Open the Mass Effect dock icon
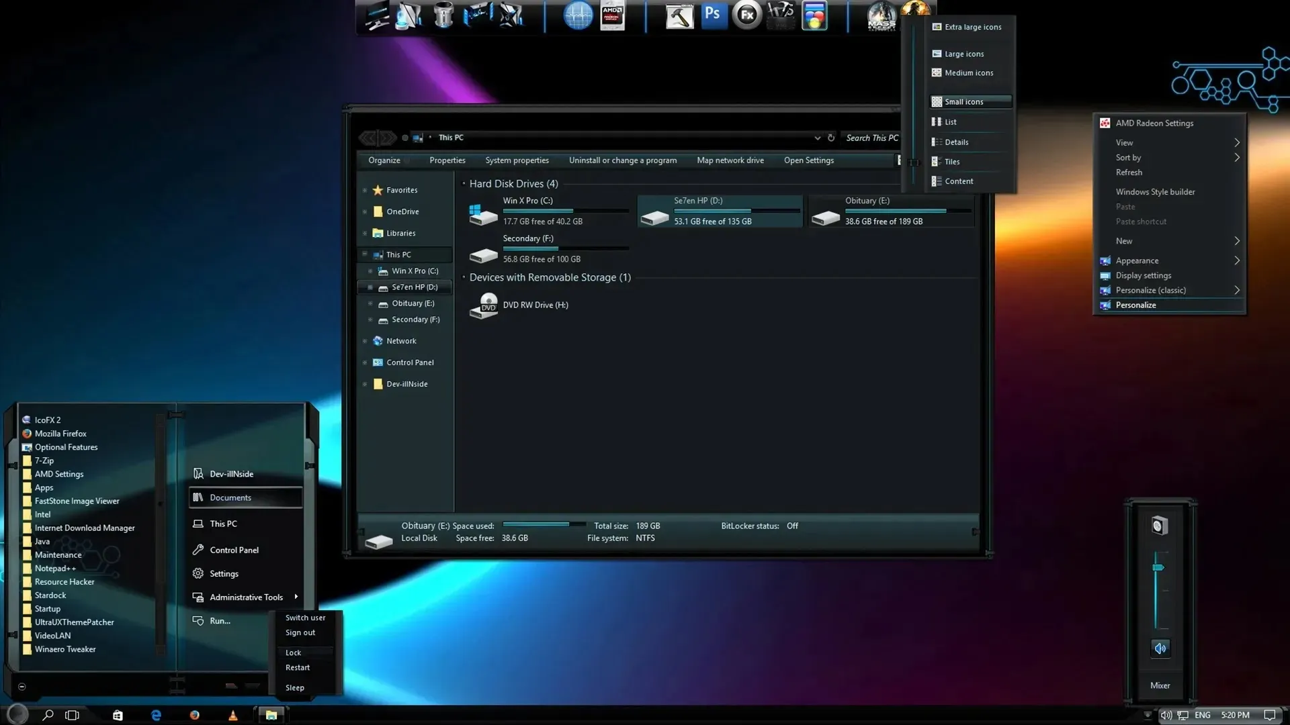The width and height of the screenshot is (1290, 725). (x=881, y=15)
